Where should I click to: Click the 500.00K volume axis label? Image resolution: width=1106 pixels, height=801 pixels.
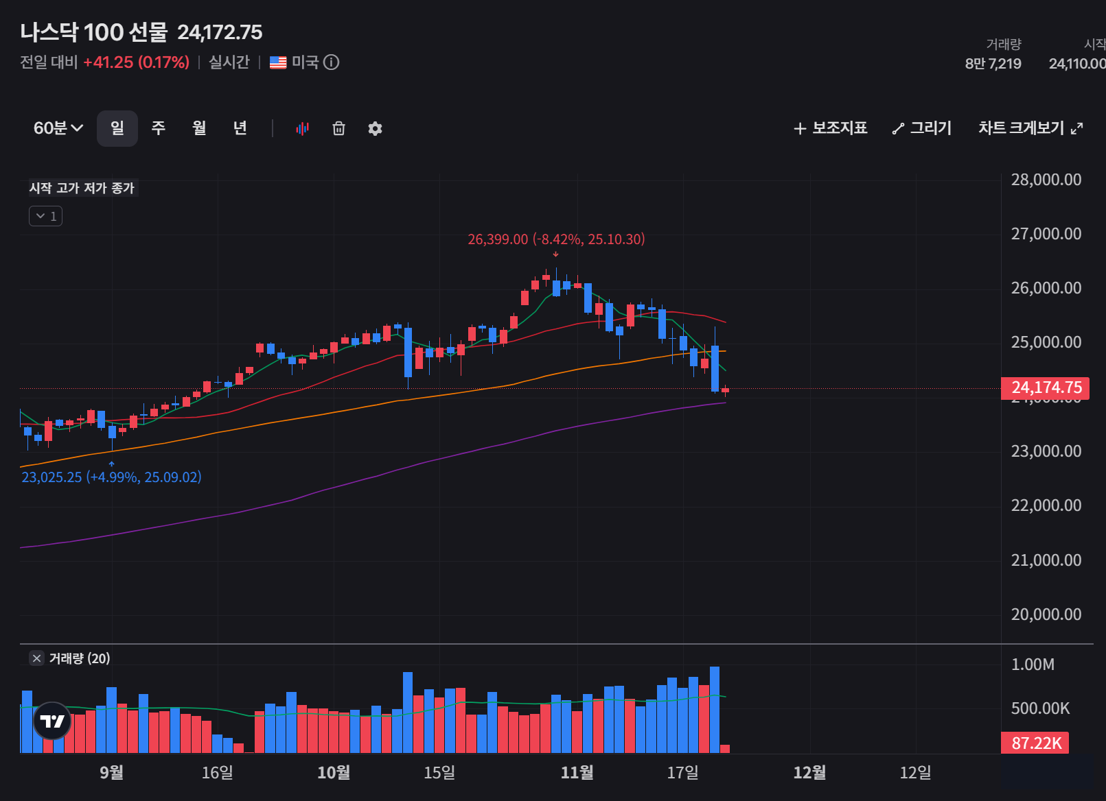[x=1040, y=708]
